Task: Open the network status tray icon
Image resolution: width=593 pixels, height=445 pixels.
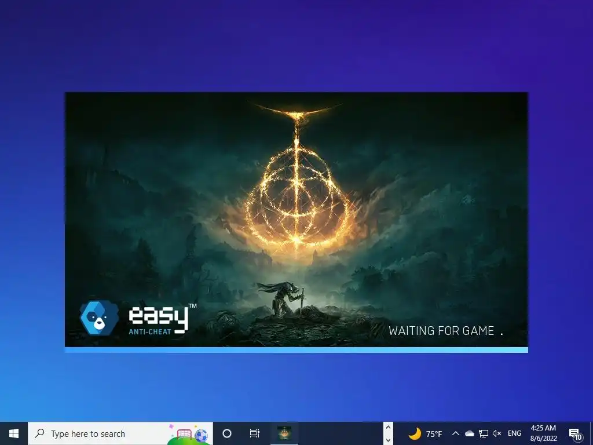Action: (x=484, y=433)
